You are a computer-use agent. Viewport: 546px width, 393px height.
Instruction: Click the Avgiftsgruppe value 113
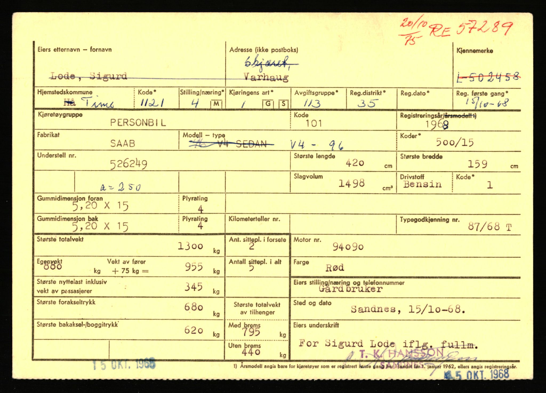pos(312,103)
